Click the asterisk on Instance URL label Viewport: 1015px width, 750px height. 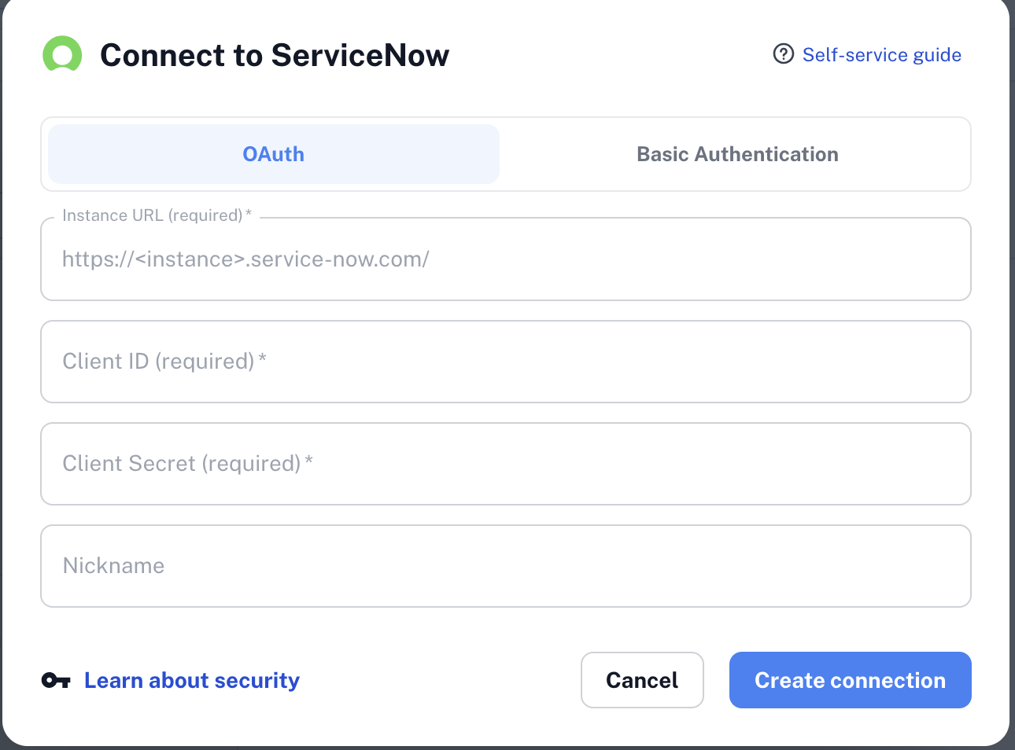coord(249,215)
